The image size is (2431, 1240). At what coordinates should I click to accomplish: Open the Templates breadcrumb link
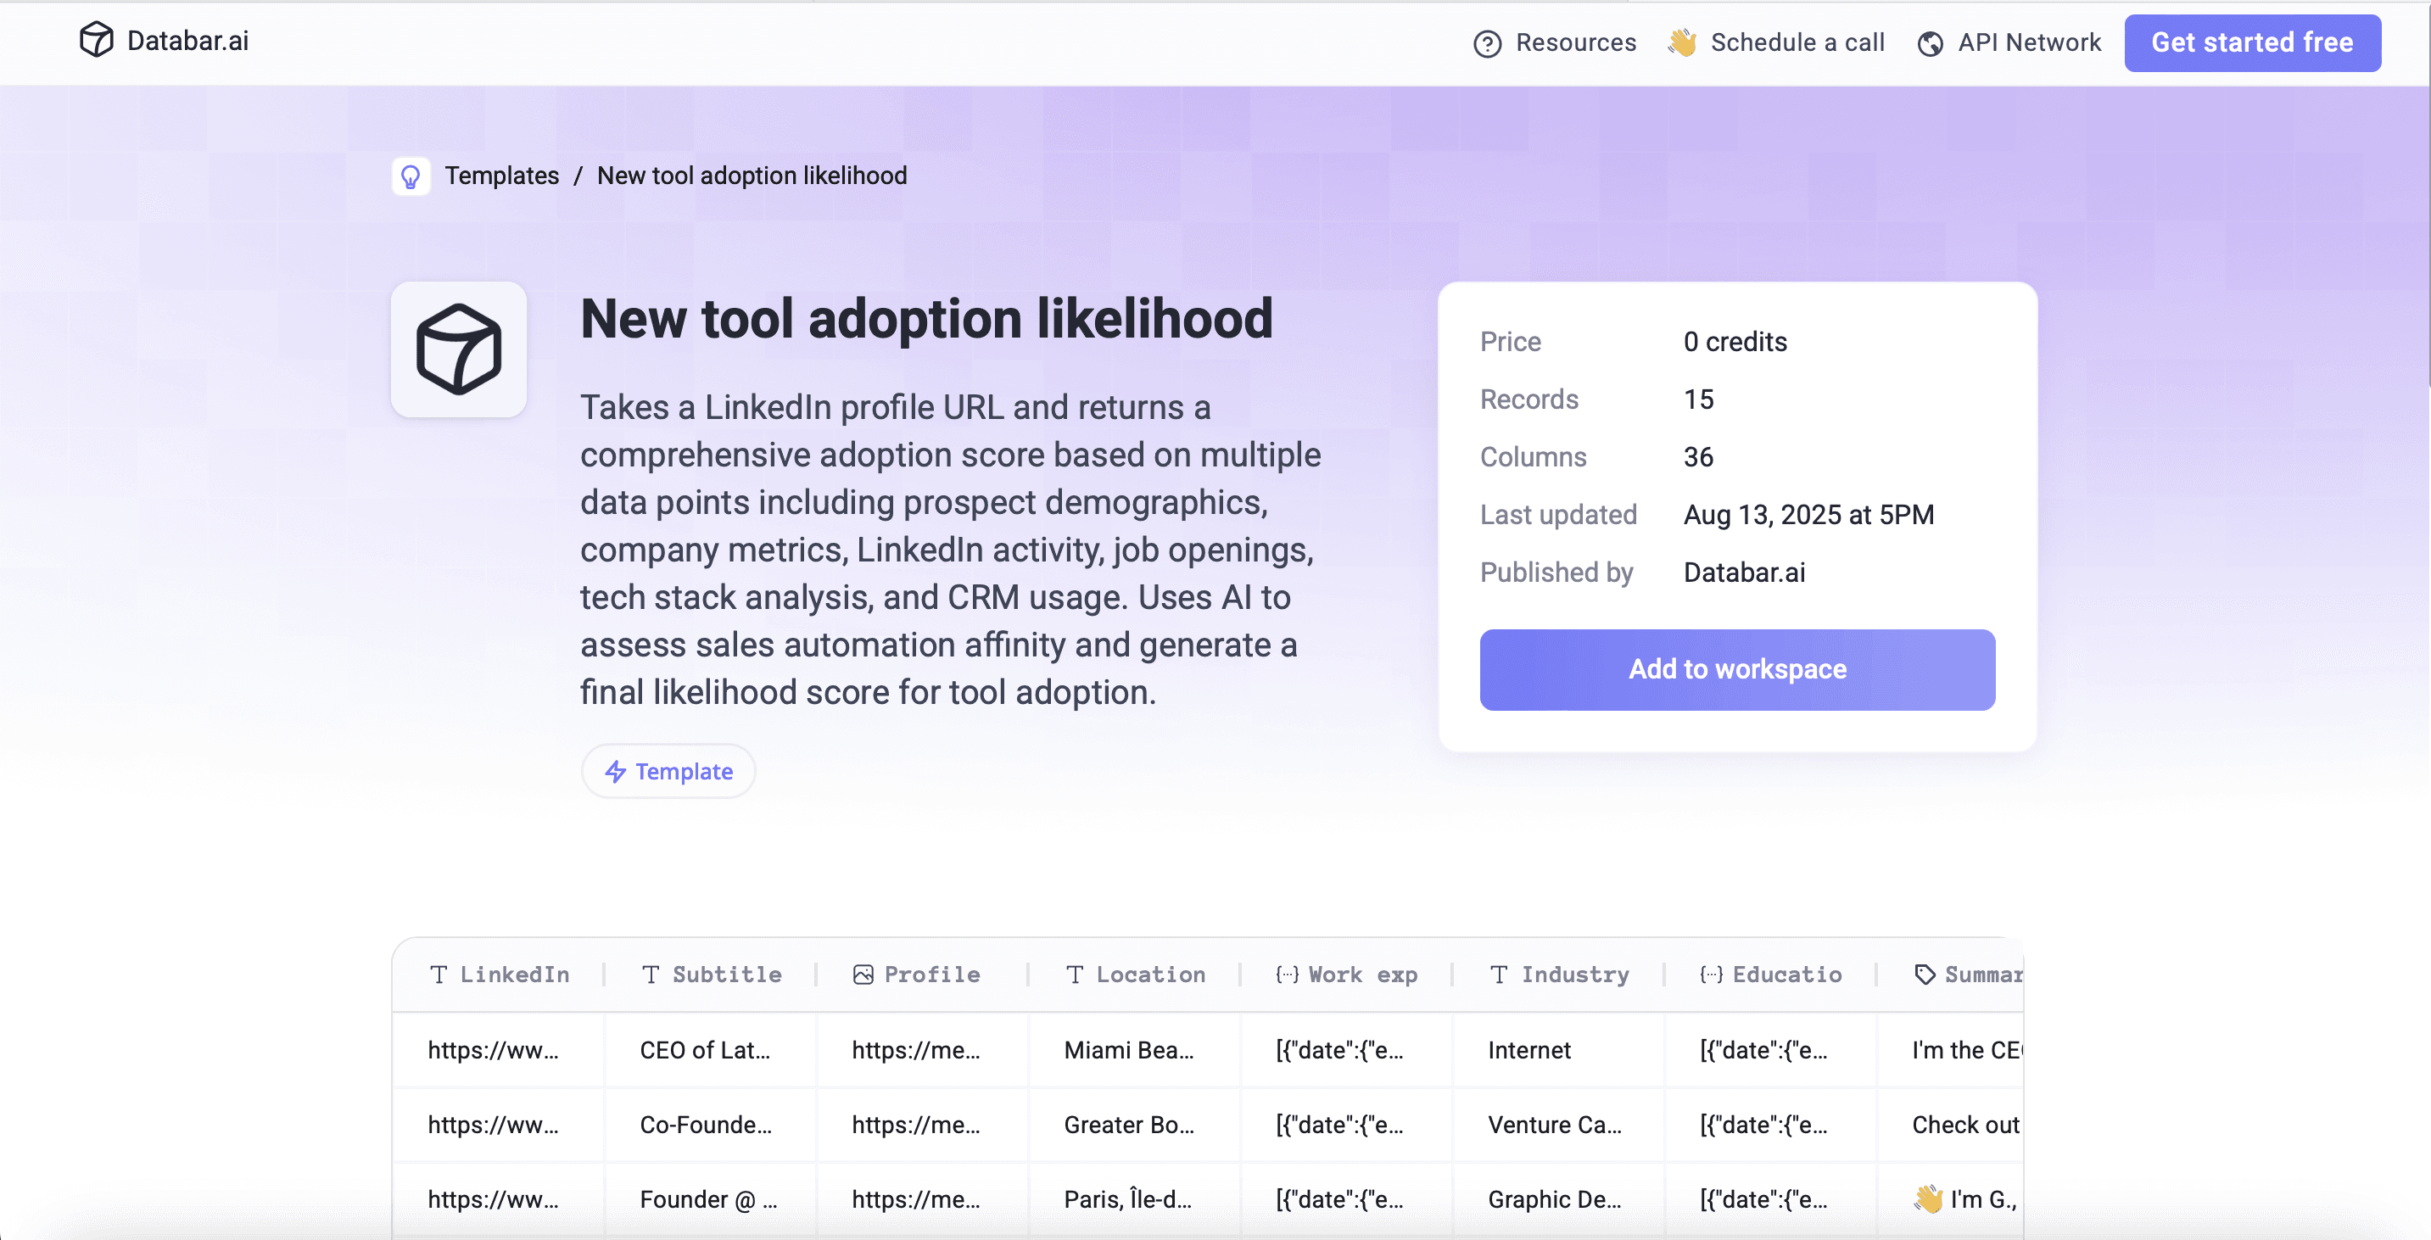(x=502, y=176)
